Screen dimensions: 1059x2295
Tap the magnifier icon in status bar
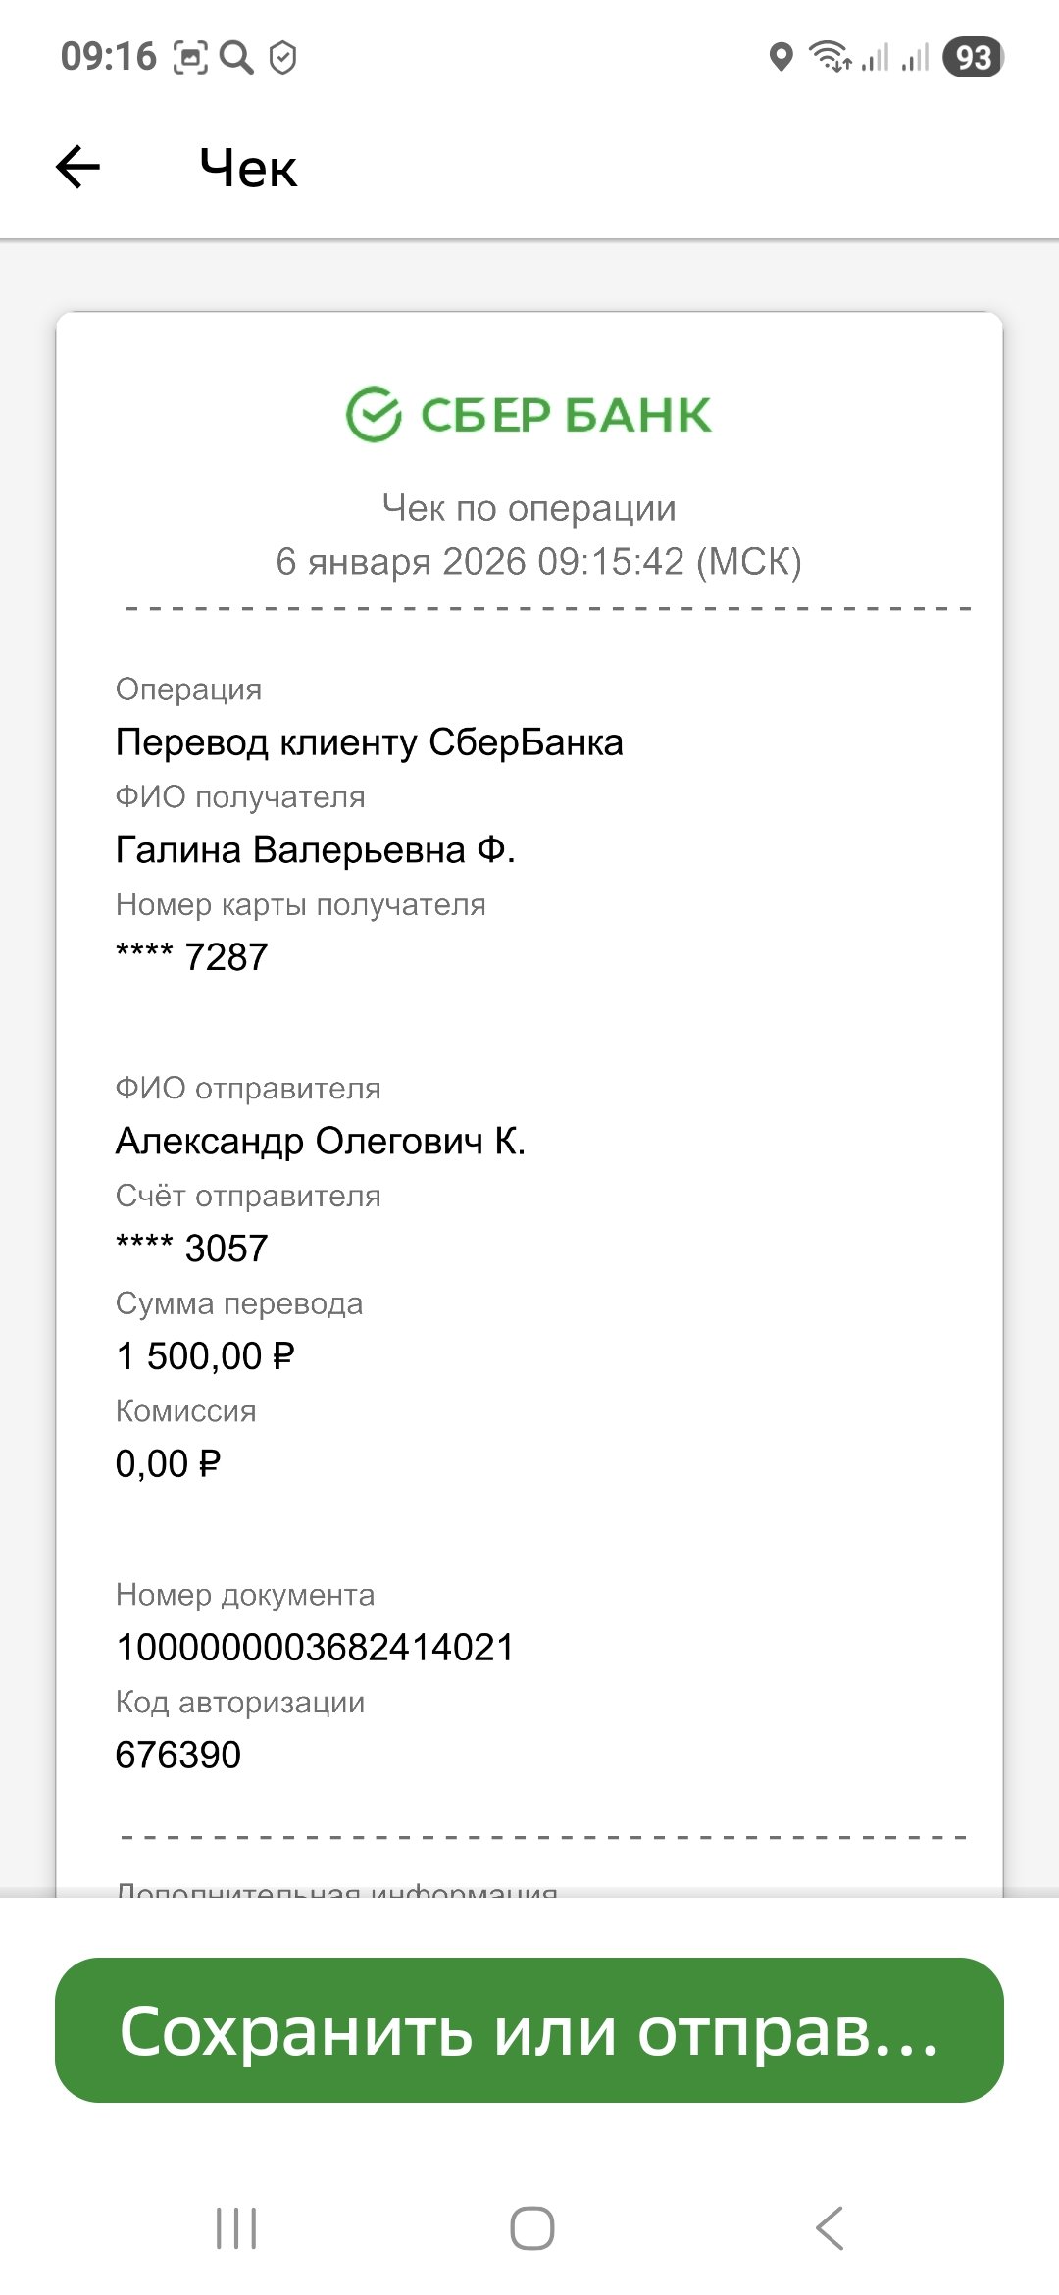point(236,57)
